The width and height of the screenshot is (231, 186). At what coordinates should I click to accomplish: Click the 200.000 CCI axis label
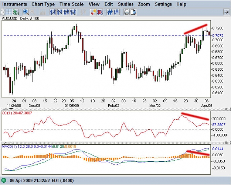[219, 119]
